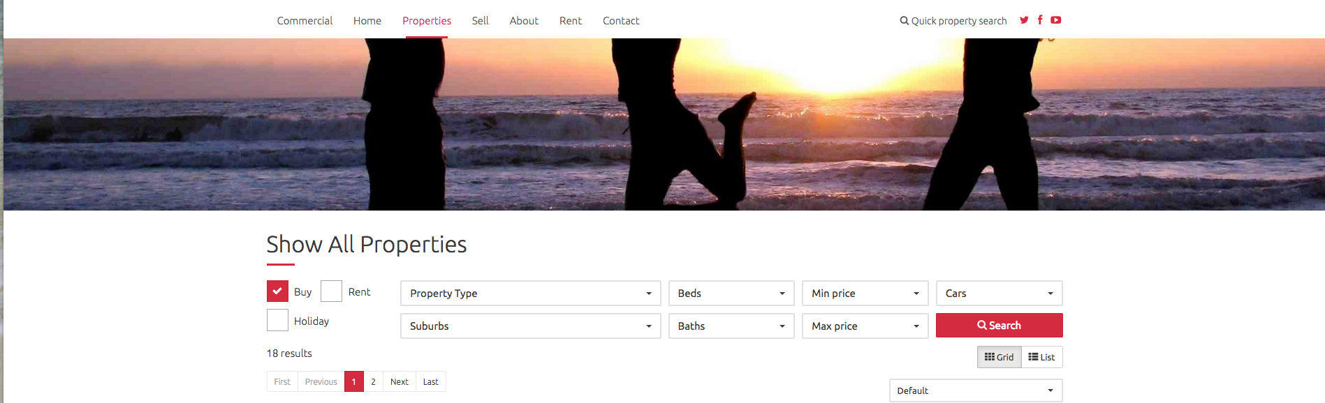Expand the Default sort dropdown
Screen dimensions: 1325x403
[976, 390]
